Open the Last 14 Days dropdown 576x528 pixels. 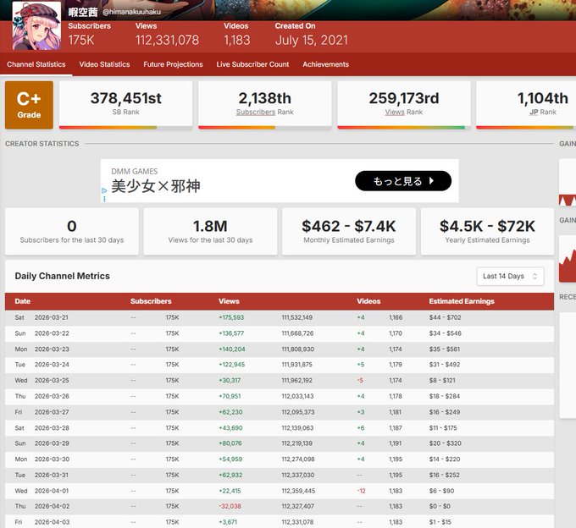pos(510,277)
